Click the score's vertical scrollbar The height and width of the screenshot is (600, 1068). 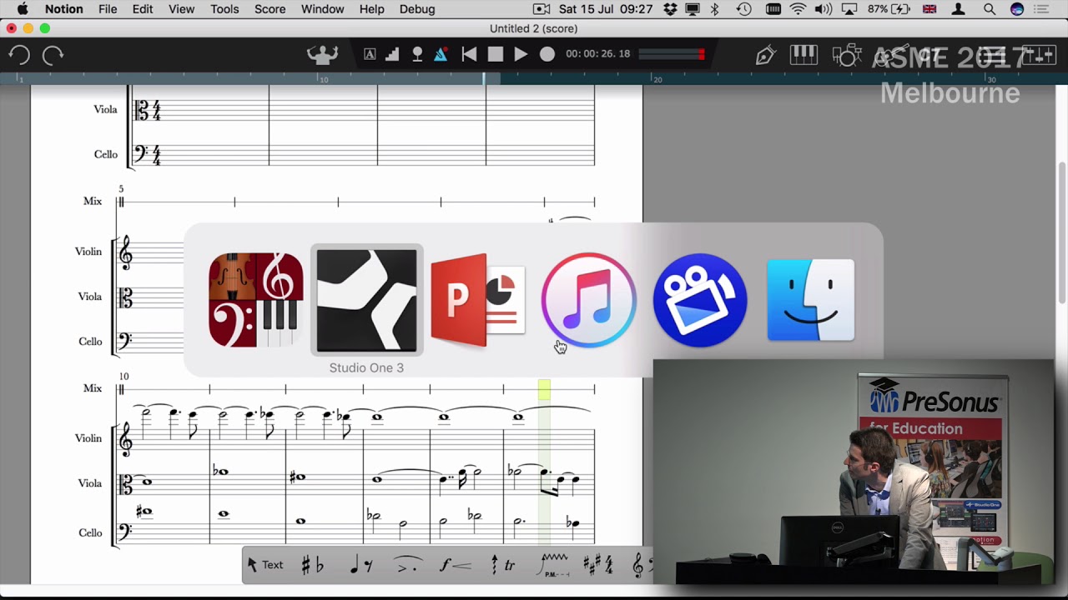point(1061,233)
